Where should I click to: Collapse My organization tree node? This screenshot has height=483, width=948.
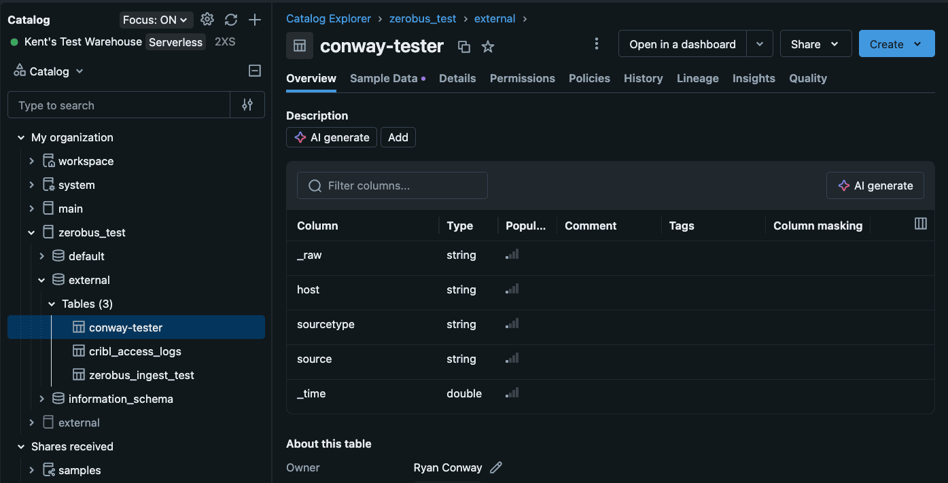(x=21, y=137)
